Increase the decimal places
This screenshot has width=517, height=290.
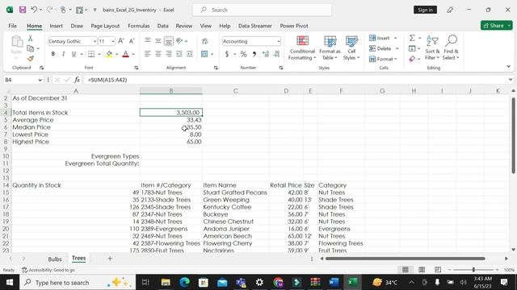266,54
